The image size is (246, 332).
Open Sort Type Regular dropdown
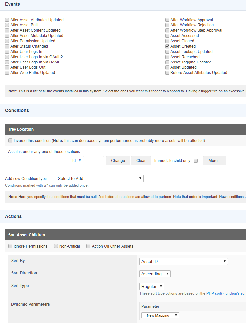pyautogui.click(x=152, y=286)
